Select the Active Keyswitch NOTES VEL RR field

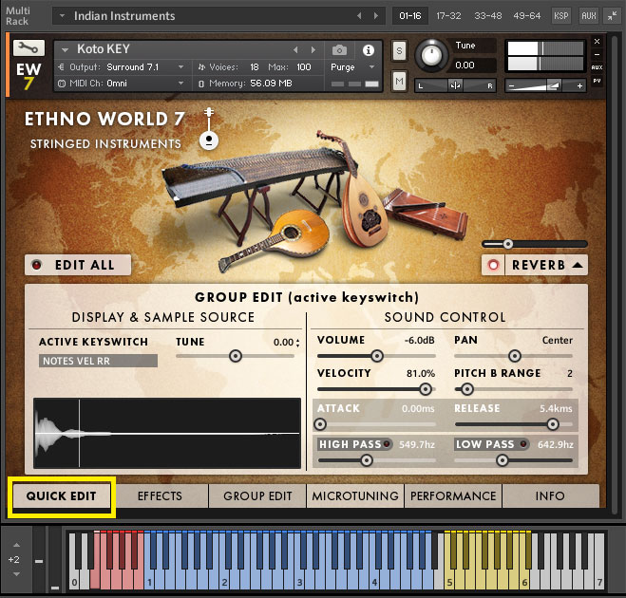tap(98, 361)
